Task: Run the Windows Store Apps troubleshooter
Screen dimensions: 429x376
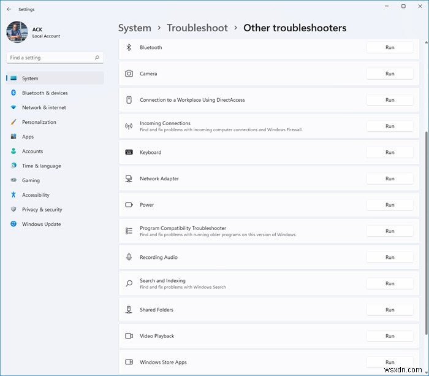Action: 390,362
